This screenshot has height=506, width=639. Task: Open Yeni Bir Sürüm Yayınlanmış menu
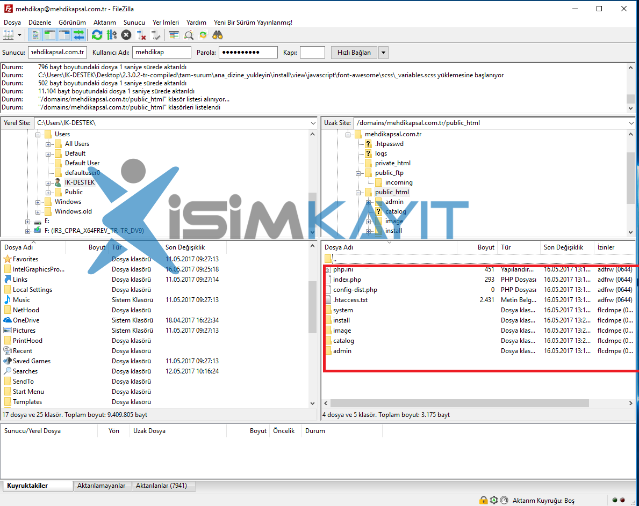[253, 23]
